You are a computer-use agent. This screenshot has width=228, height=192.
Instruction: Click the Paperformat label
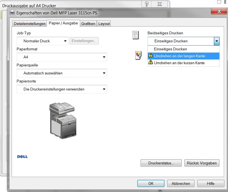pos(27,49)
